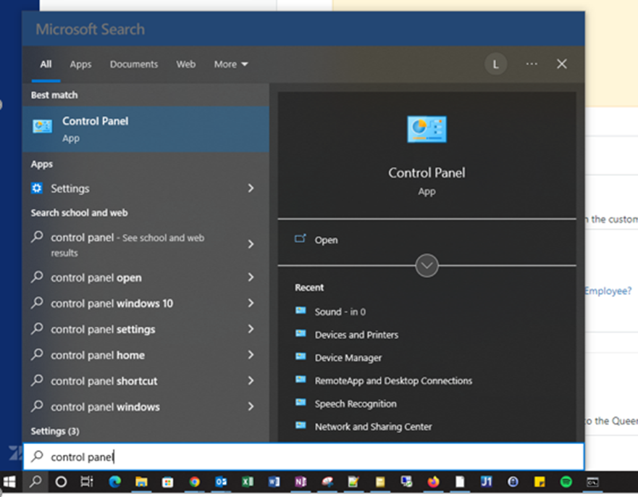This screenshot has height=497, width=638.
Task: Open Excel from the taskbar
Action: [x=248, y=482]
